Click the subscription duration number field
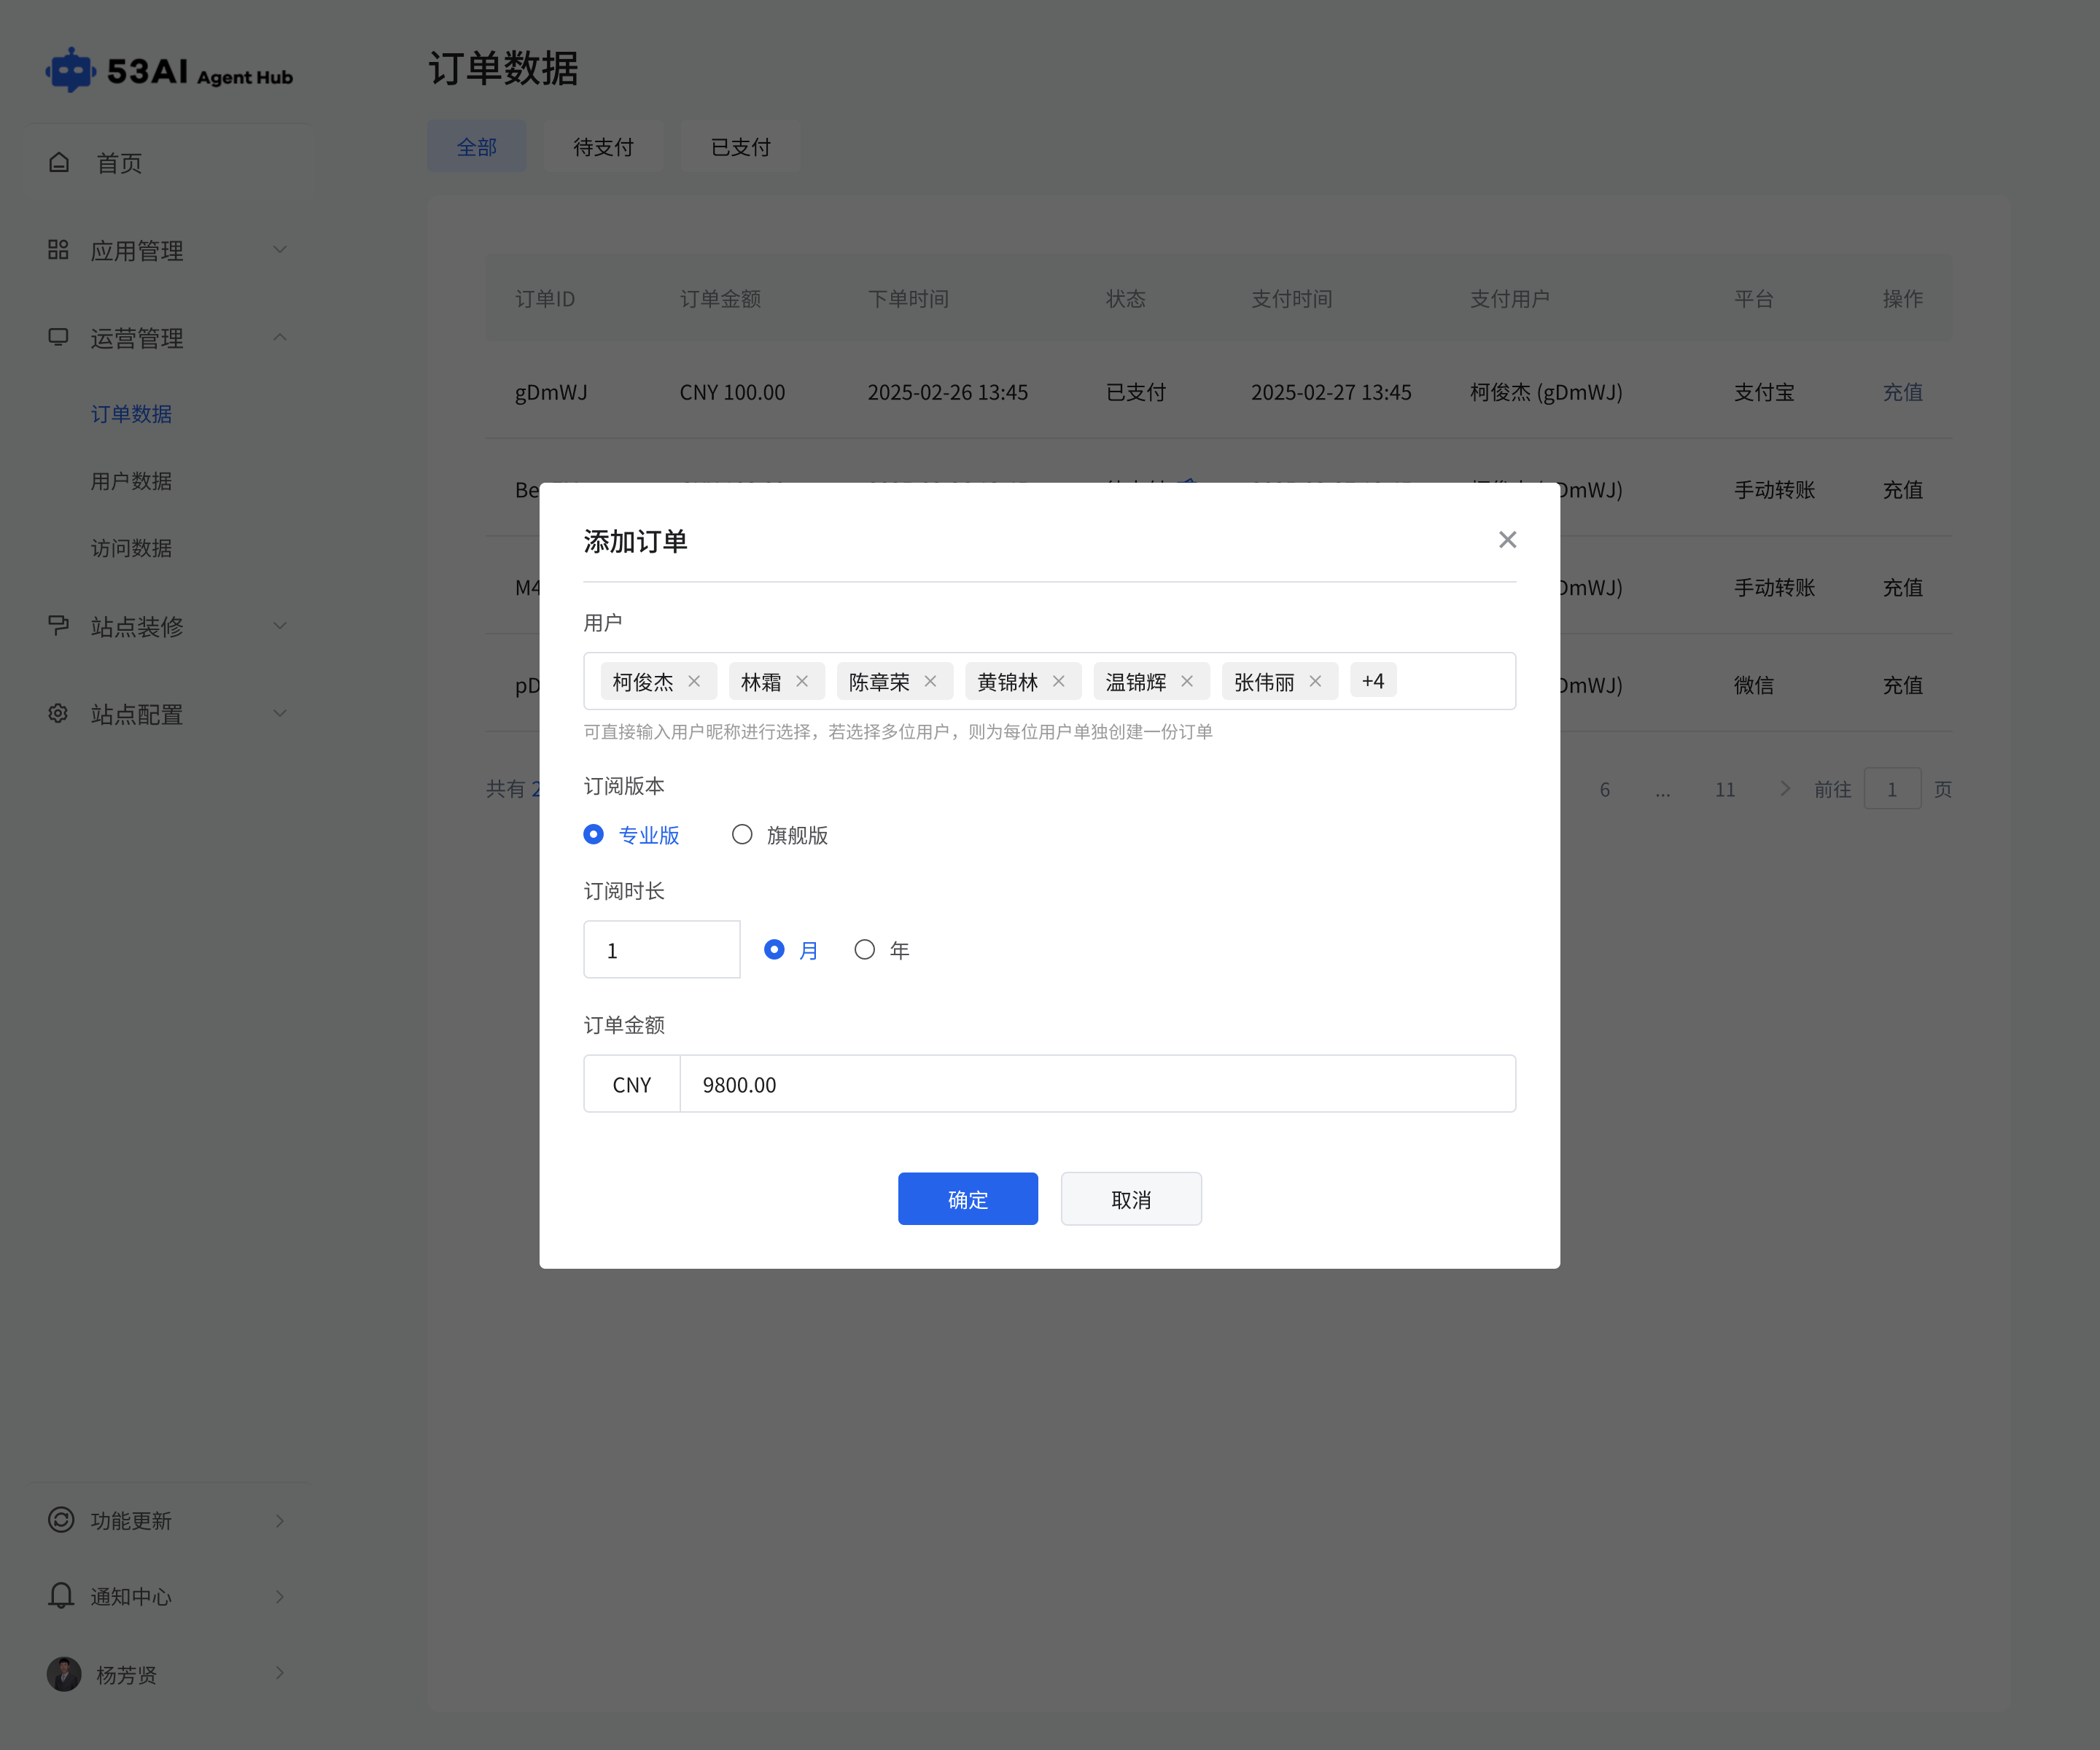This screenshot has height=1750, width=2100. tap(662, 949)
